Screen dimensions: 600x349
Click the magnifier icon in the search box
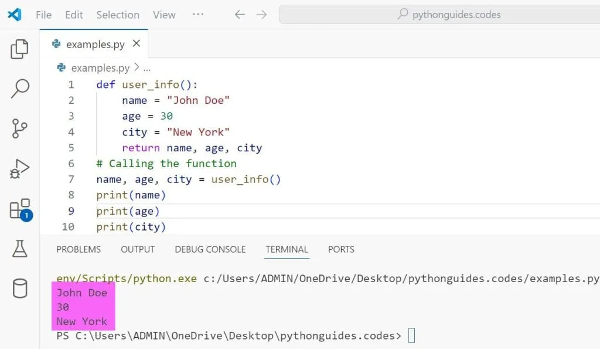(x=403, y=14)
